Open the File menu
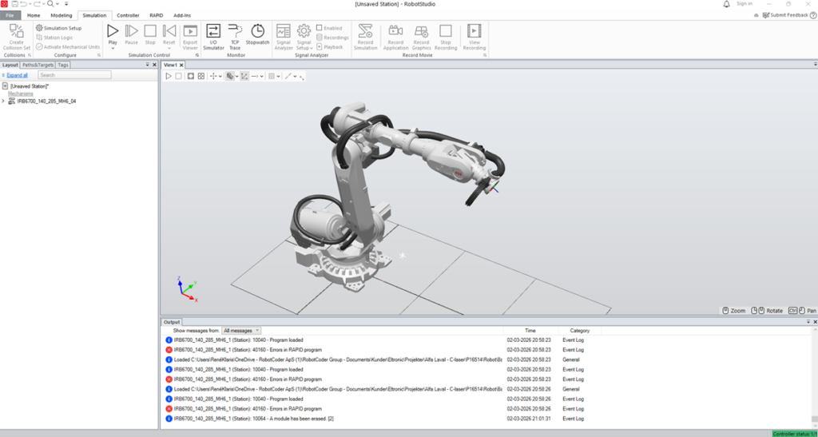This screenshot has width=818, height=437. pos(10,16)
